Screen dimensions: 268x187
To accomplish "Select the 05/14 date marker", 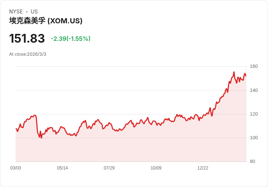I will click(x=62, y=168).
